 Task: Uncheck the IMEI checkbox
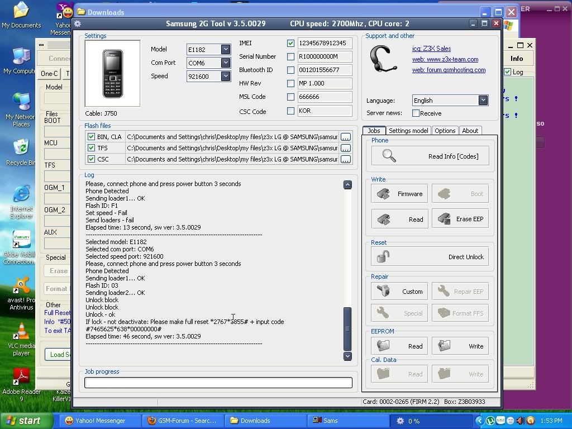pos(290,43)
